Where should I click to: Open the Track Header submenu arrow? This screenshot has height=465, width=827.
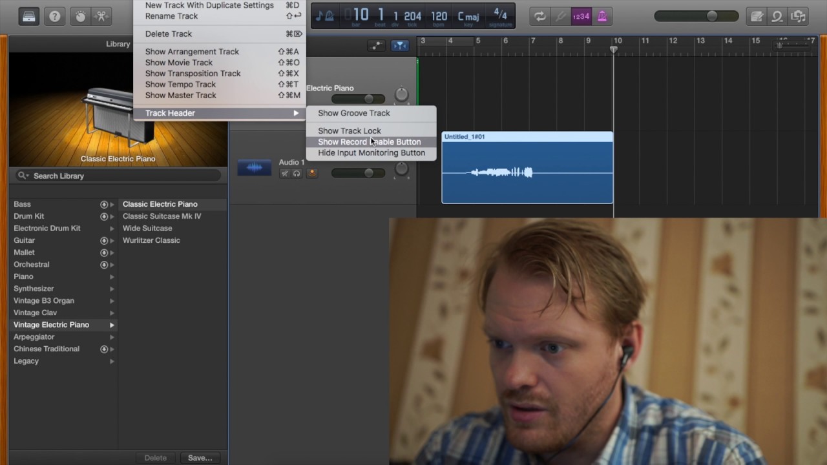click(296, 113)
